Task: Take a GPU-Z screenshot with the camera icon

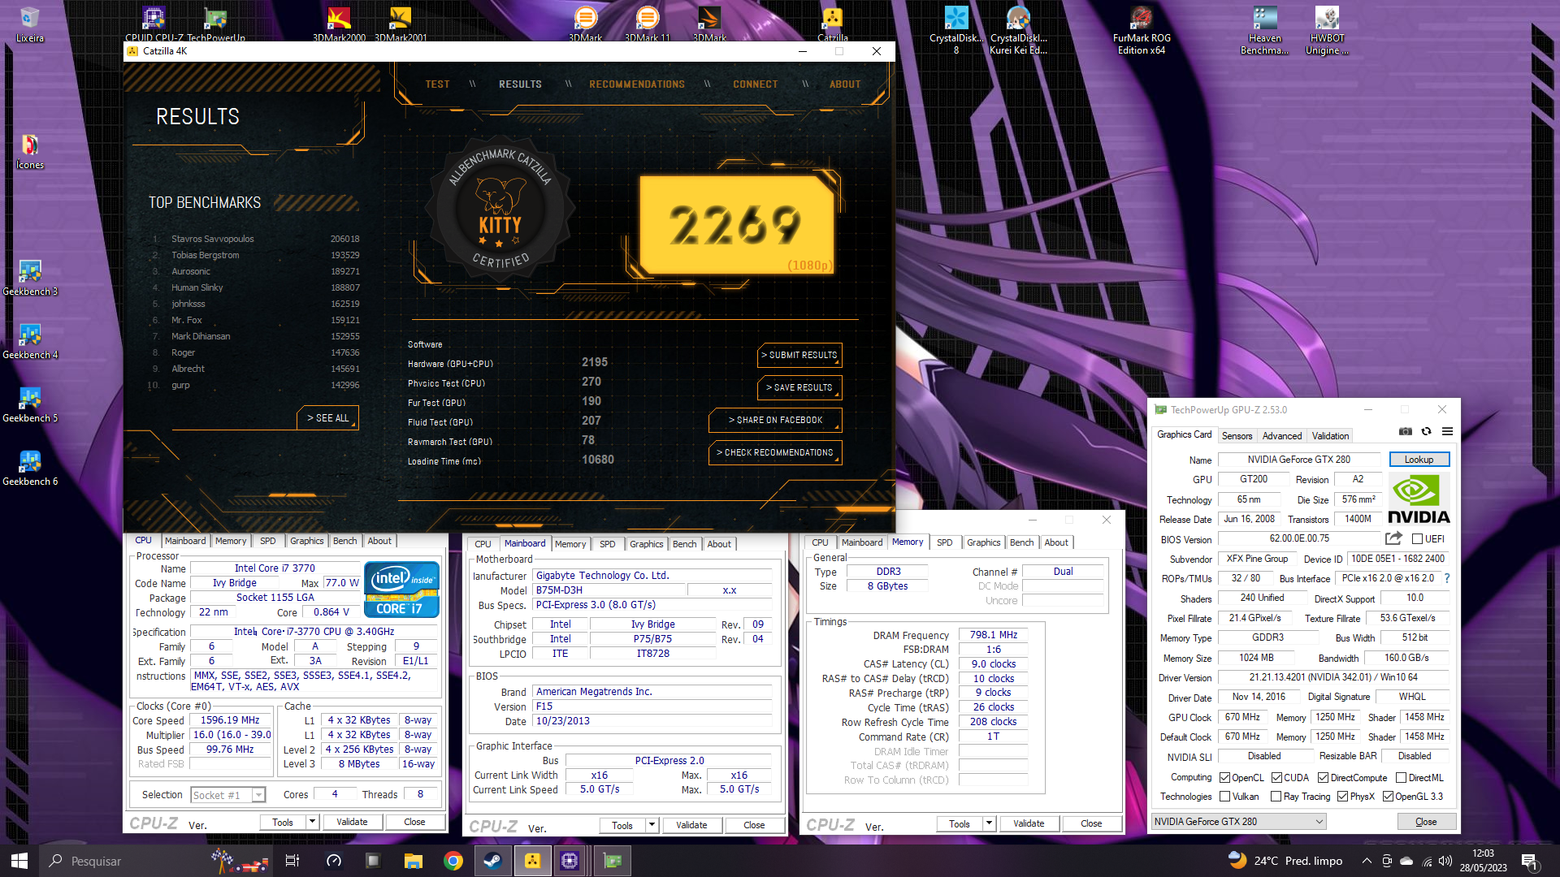Action: tap(1406, 432)
